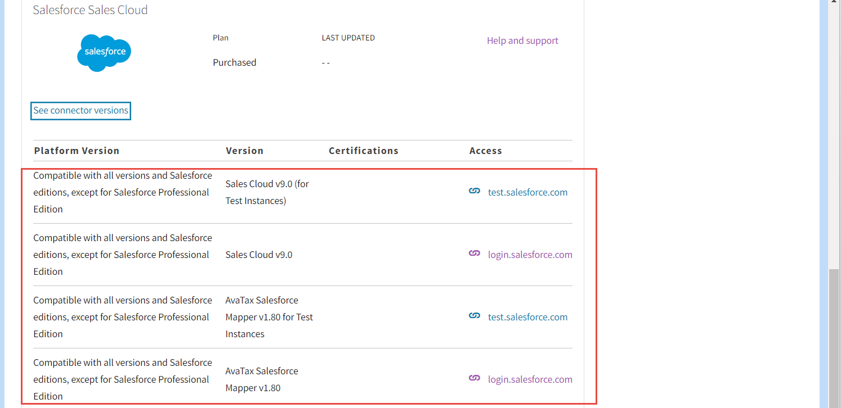Click the vertical scrollbar thumb
This screenshot has width=841, height=408.
(x=835, y=337)
